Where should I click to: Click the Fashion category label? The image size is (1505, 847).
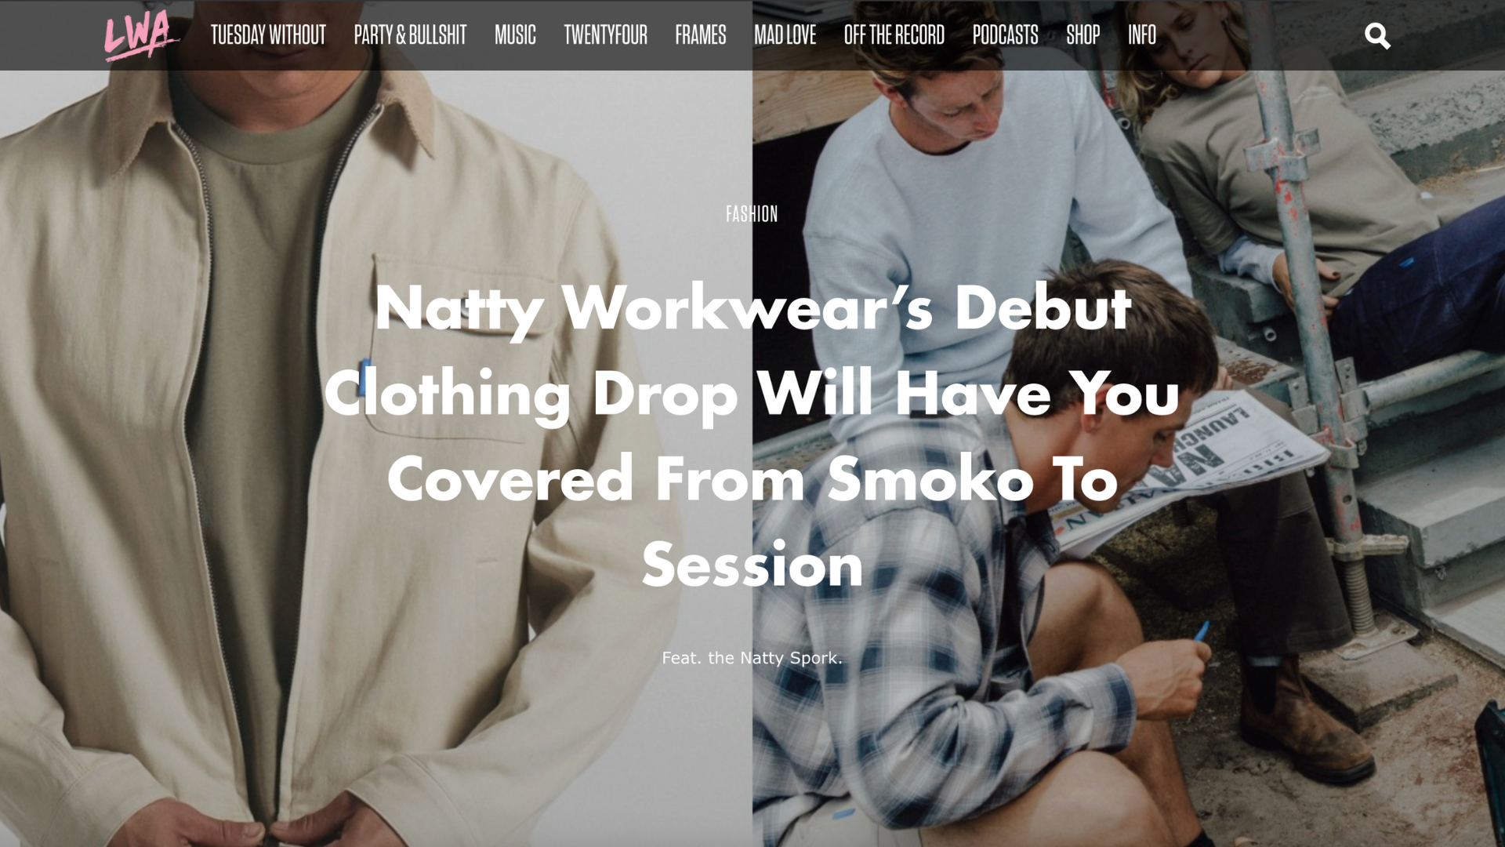(x=752, y=213)
